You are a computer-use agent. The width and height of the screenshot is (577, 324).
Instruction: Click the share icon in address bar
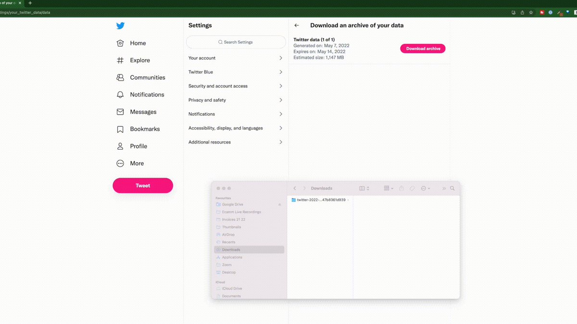522,12
